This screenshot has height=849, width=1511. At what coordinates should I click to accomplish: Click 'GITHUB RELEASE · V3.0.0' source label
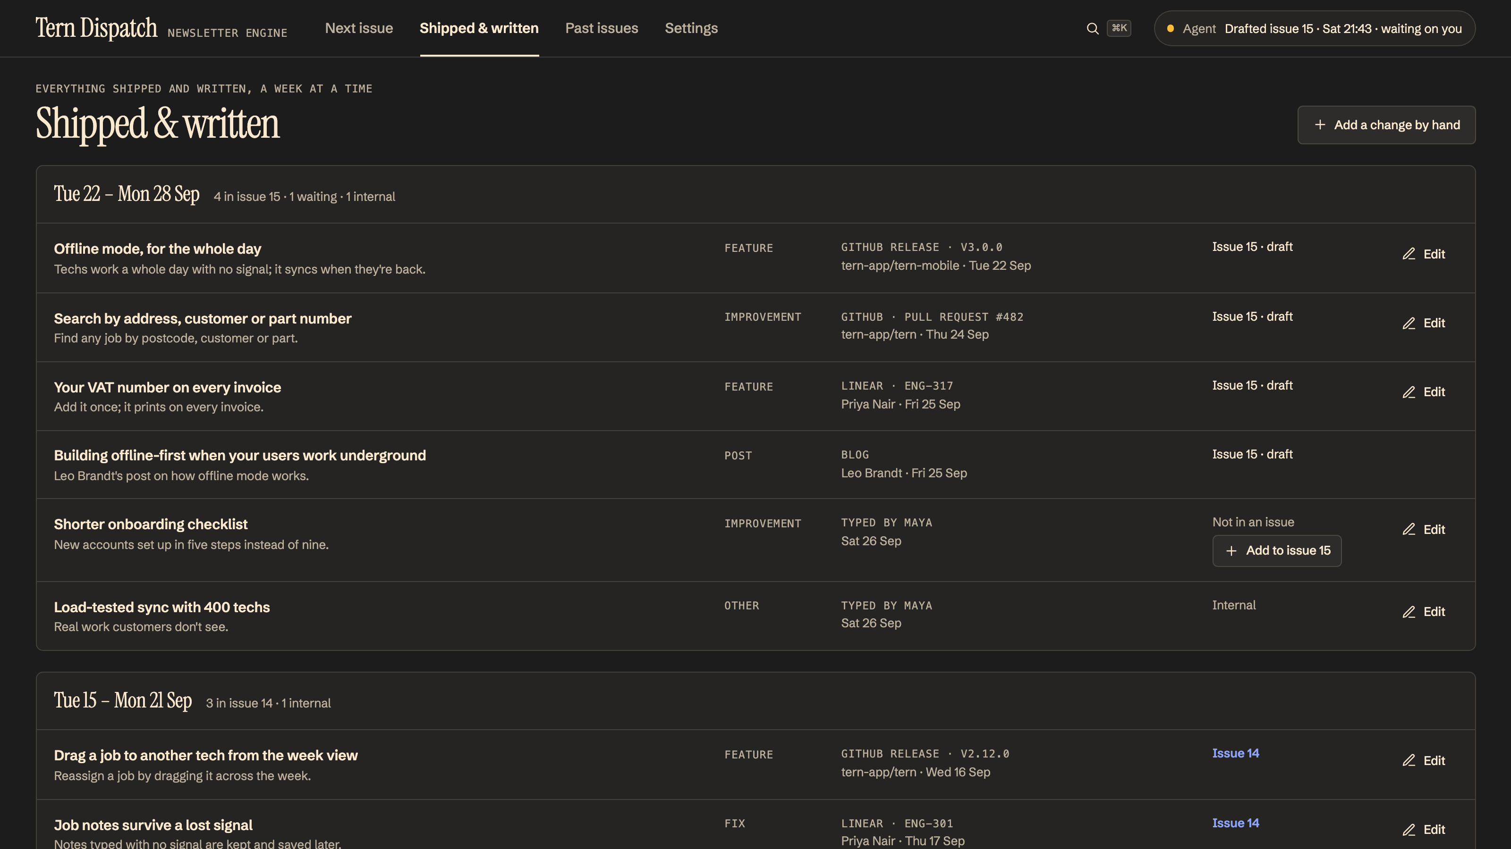pos(922,247)
